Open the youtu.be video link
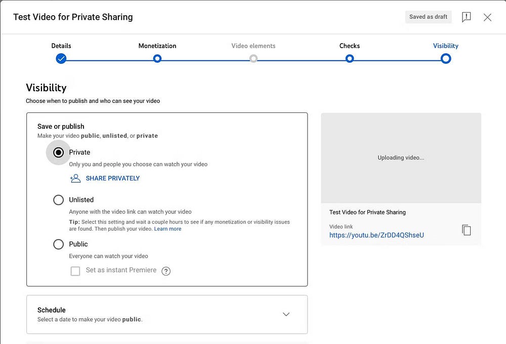 [376, 235]
